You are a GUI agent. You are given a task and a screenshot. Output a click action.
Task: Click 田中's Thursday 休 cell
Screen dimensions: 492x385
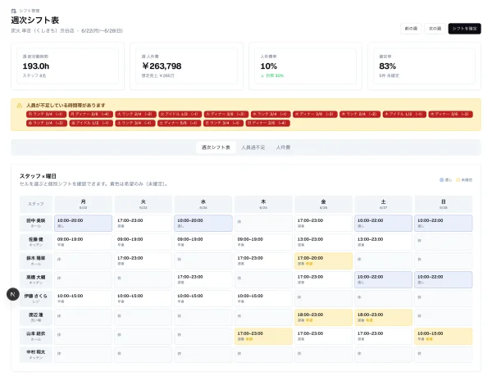(263, 224)
